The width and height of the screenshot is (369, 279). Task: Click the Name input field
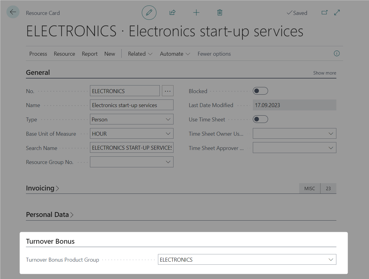coord(131,105)
